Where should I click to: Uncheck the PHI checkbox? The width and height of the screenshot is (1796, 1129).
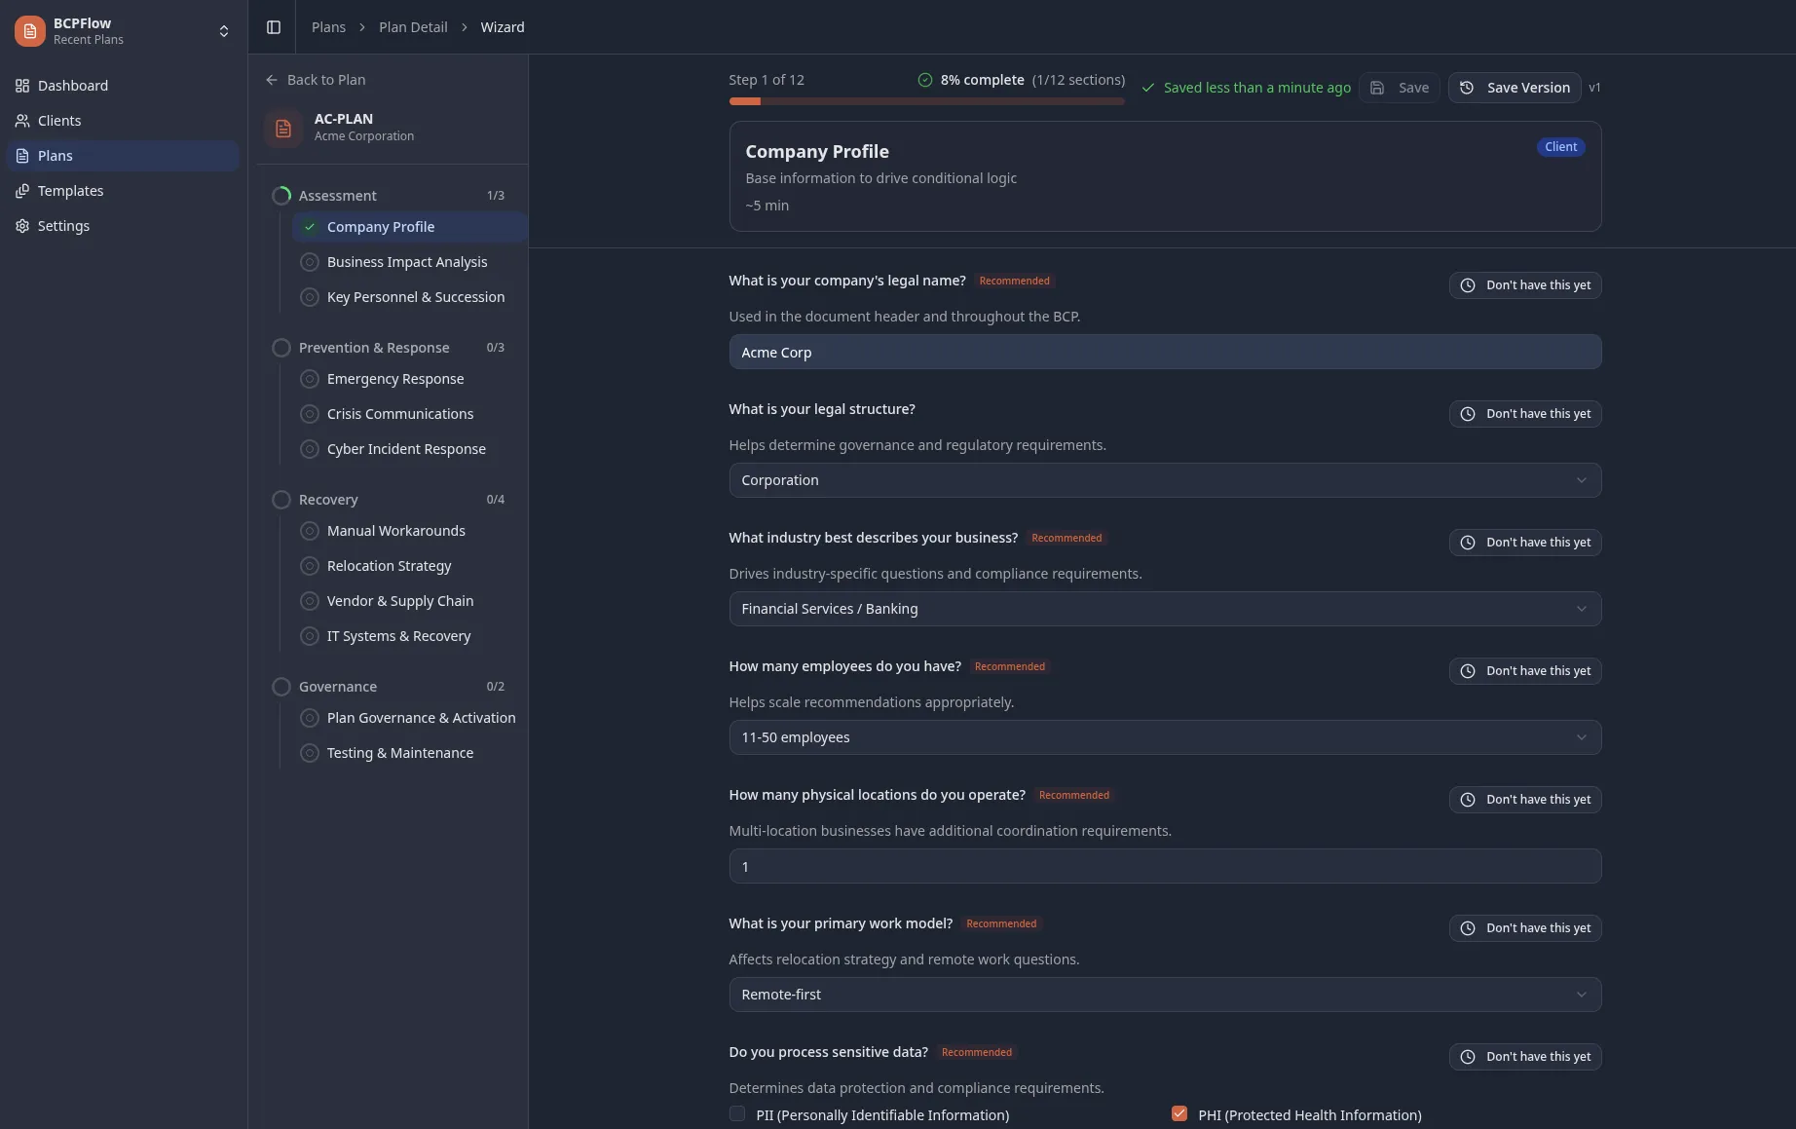1179,1113
